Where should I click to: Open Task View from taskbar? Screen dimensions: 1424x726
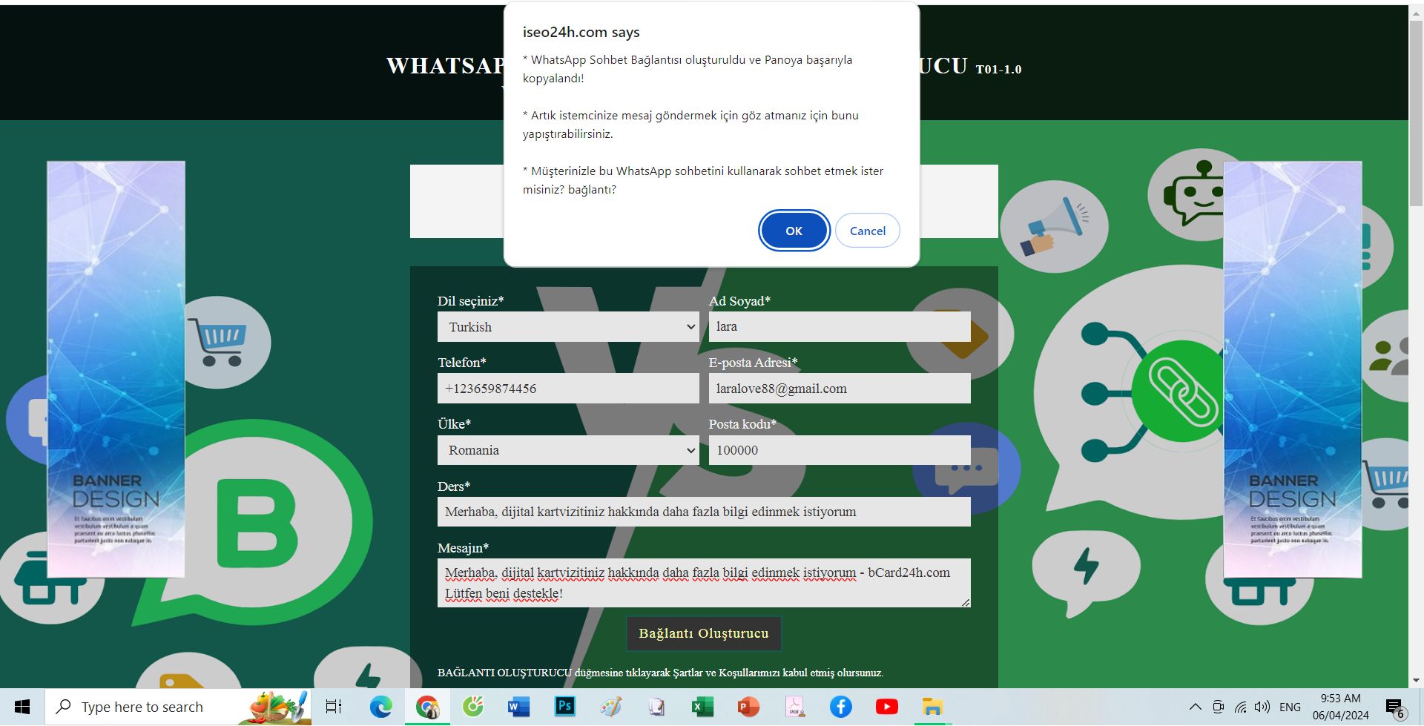coord(334,707)
